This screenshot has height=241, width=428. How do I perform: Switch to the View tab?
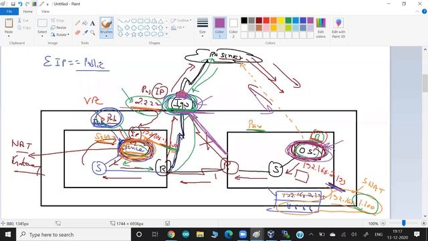(x=45, y=11)
